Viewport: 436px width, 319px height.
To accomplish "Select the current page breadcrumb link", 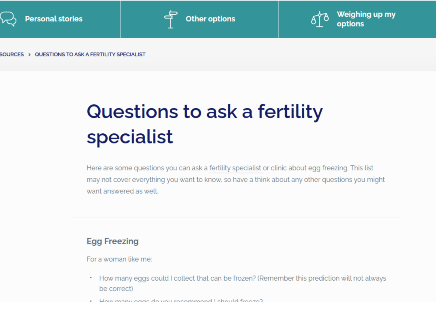I will click(x=90, y=54).
